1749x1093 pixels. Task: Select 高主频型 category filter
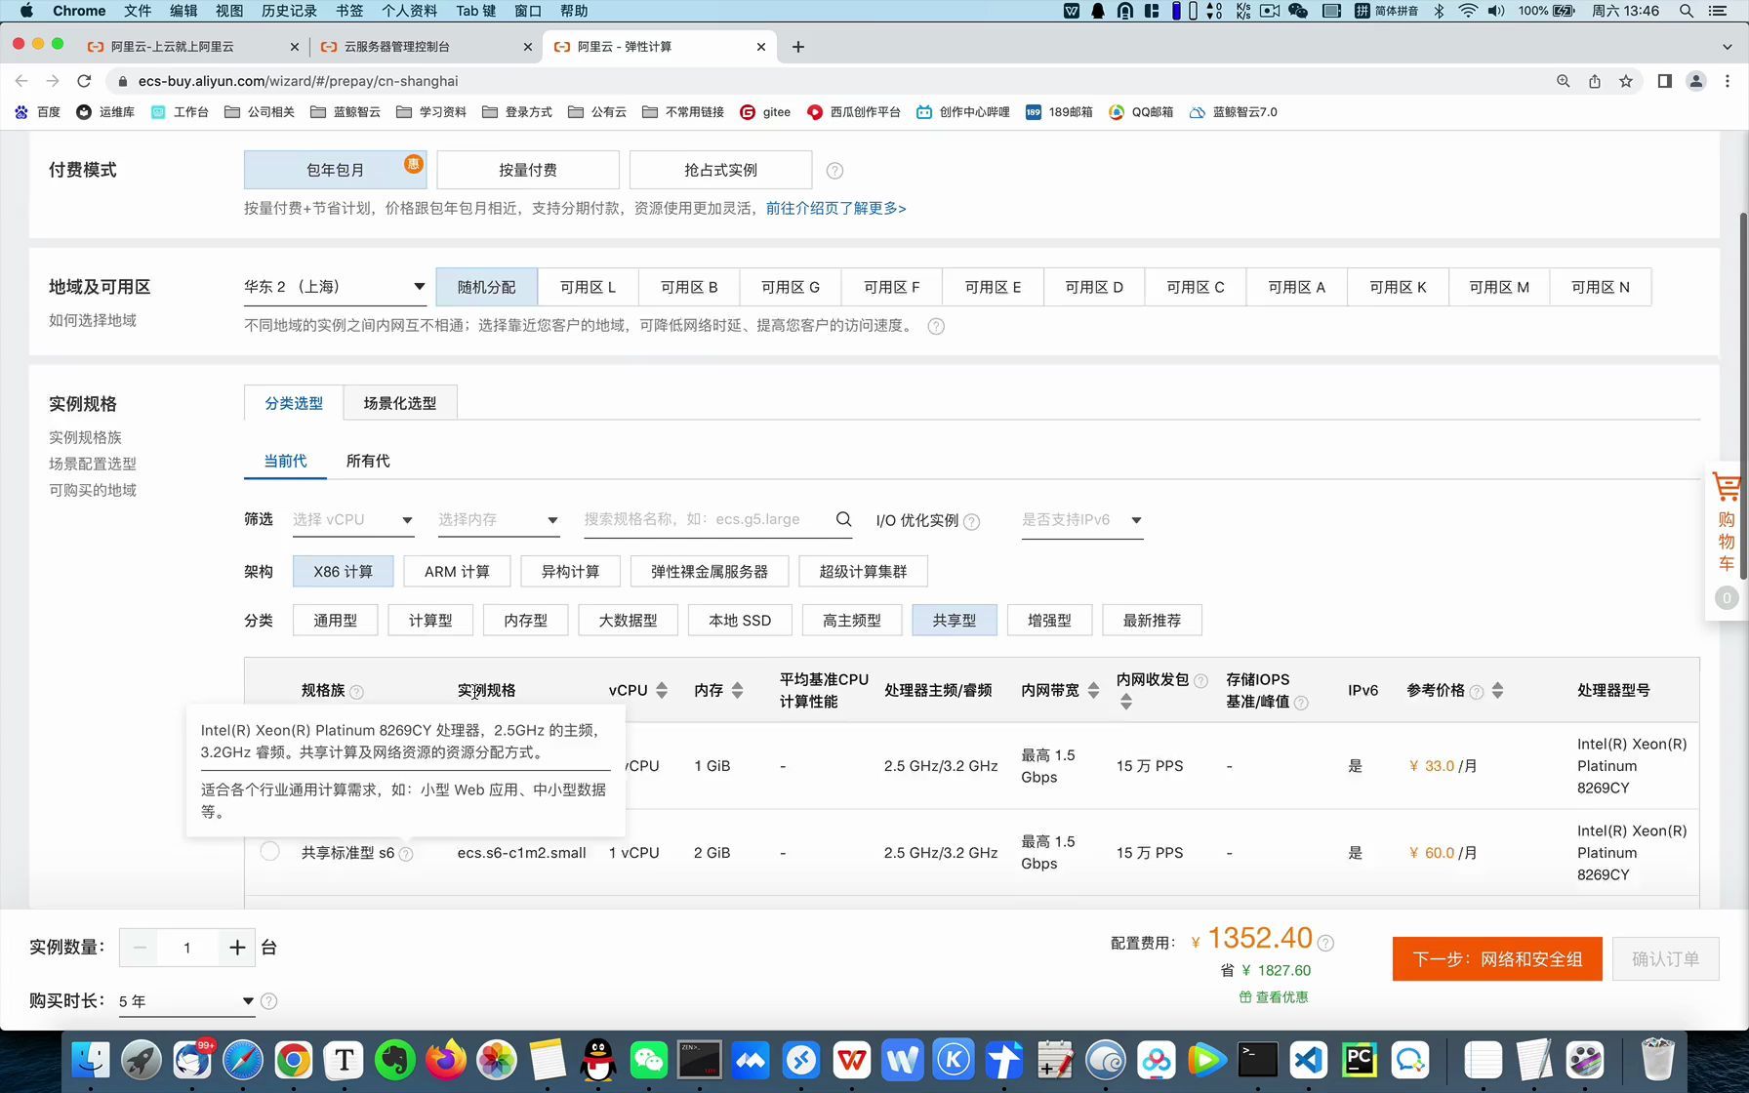pyautogui.click(x=851, y=621)
